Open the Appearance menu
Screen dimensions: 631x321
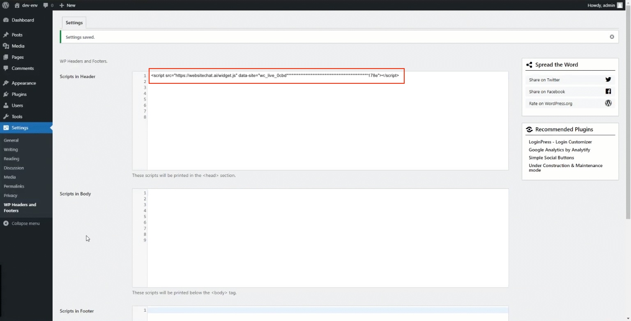tap(26, 83)
